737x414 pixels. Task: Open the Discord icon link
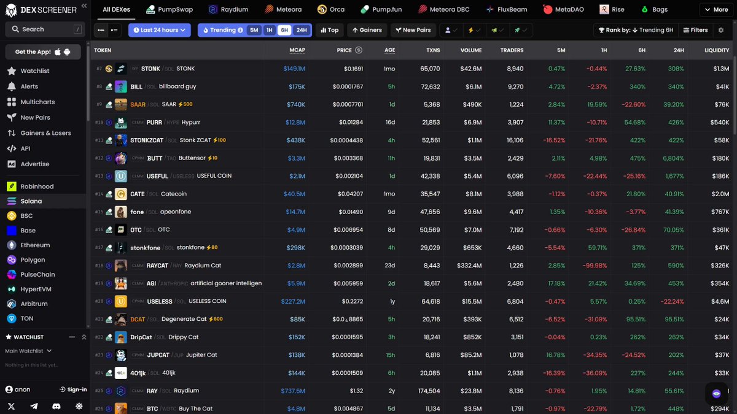[57, 406]
